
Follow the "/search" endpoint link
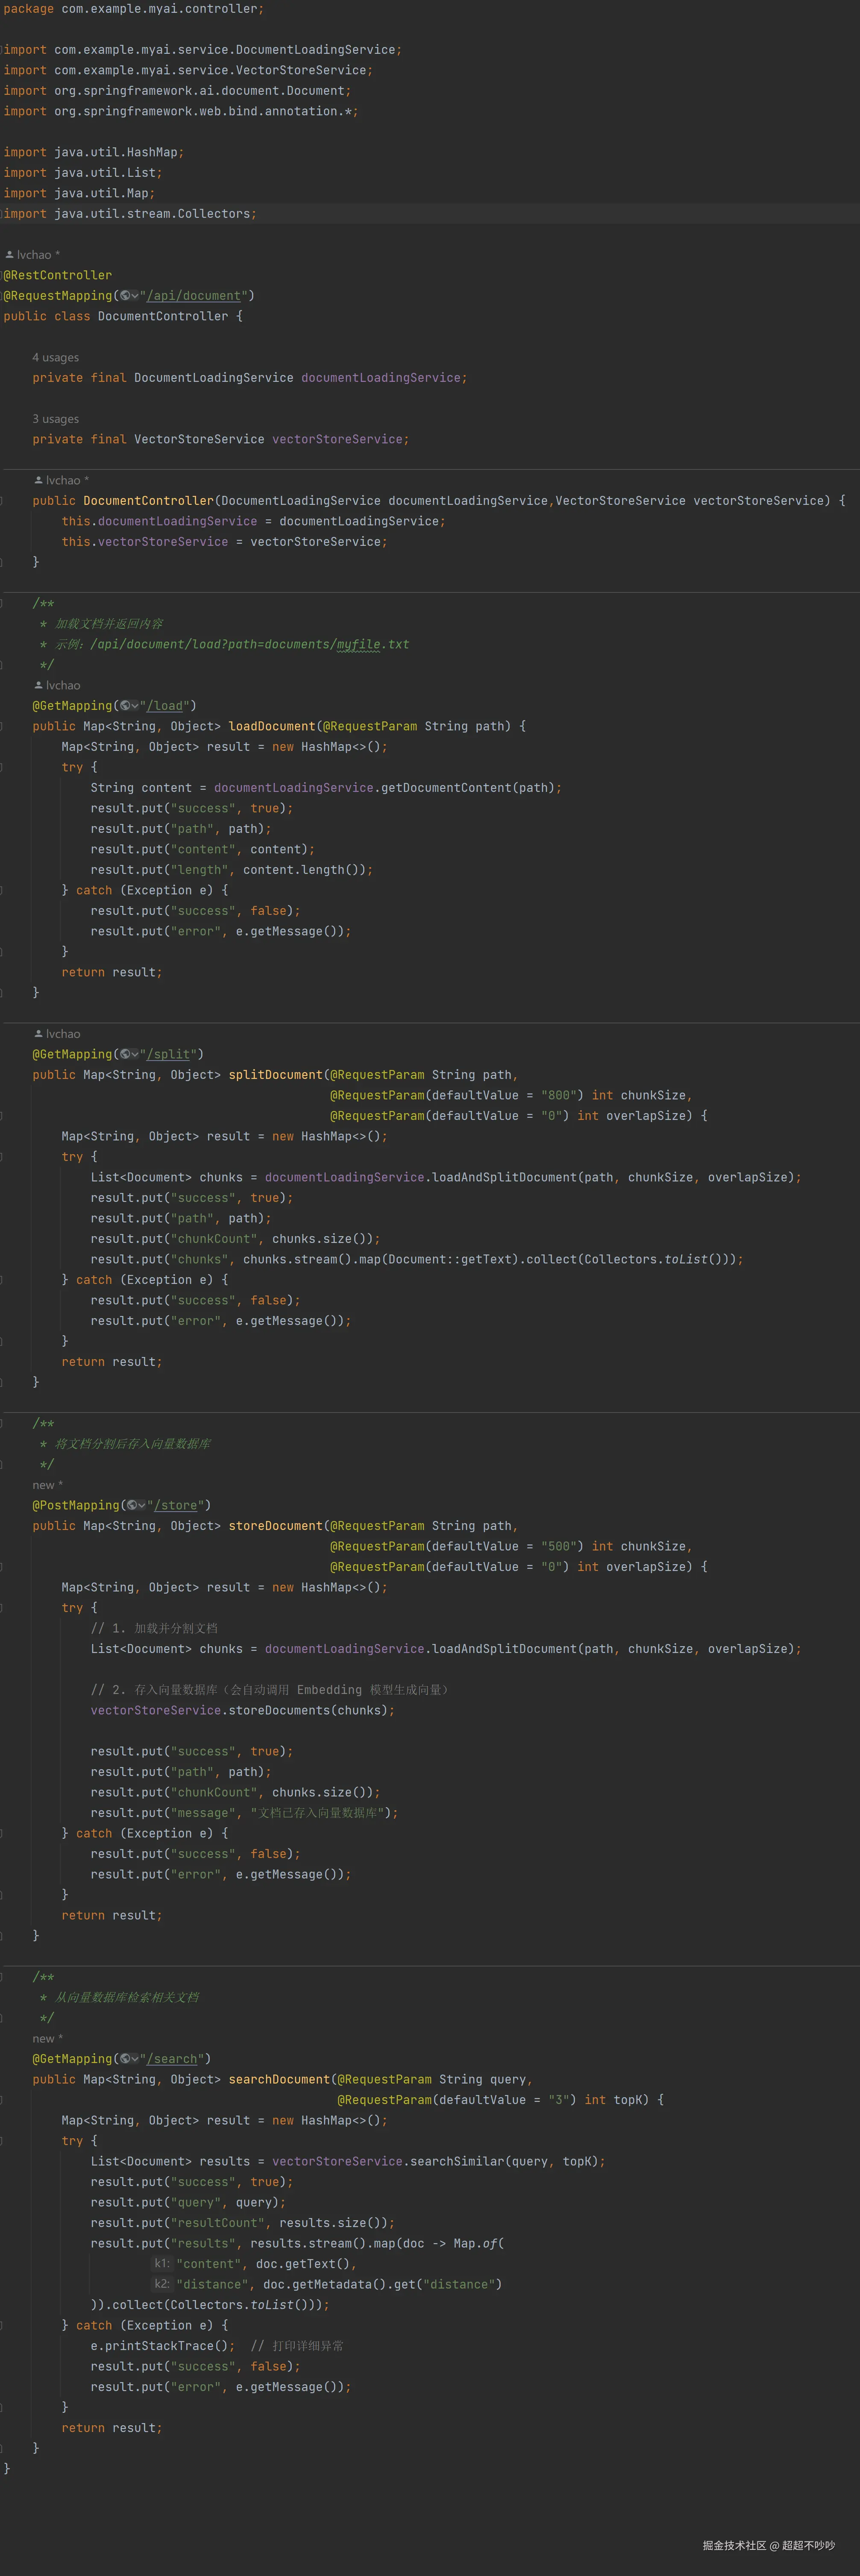tap(172, 2059)
